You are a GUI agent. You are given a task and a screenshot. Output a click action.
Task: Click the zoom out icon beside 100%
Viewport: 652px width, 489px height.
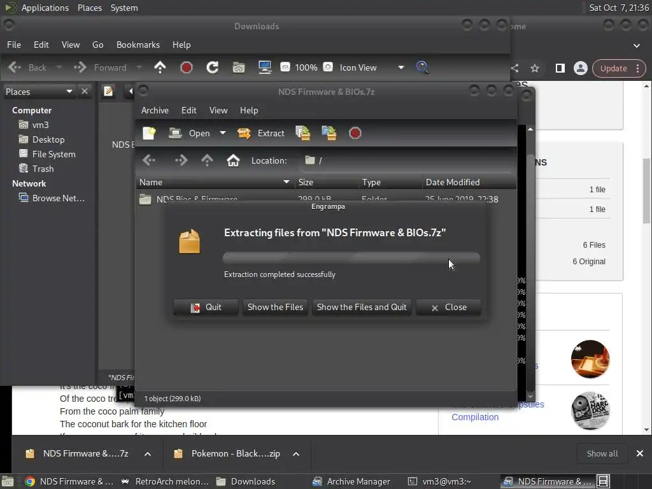[x=285, y=67]
